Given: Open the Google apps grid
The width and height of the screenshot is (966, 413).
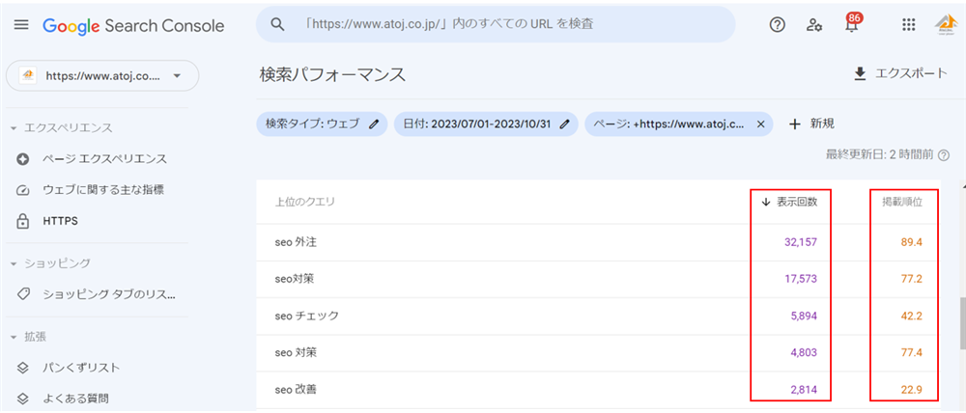Looking at the screenshot, I should tap(908, 25).
